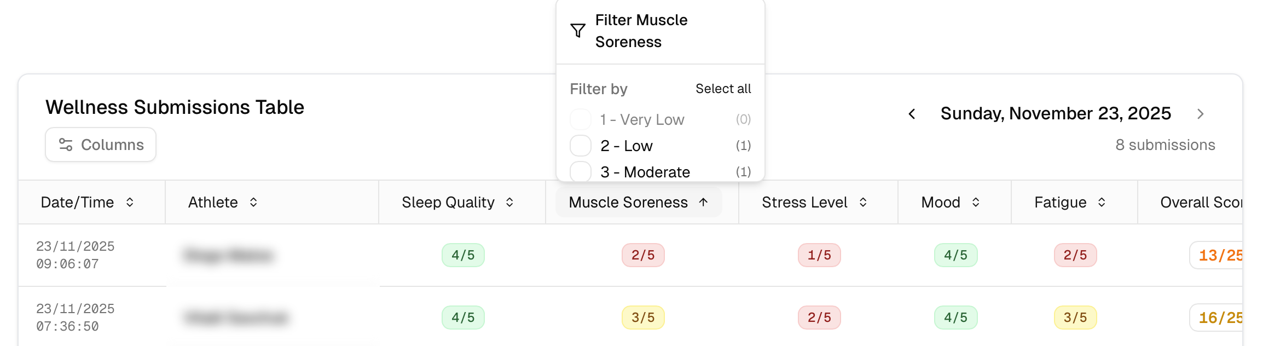
Task: Select the "2 - Low" filter option label
Action: tap(626, 146)
